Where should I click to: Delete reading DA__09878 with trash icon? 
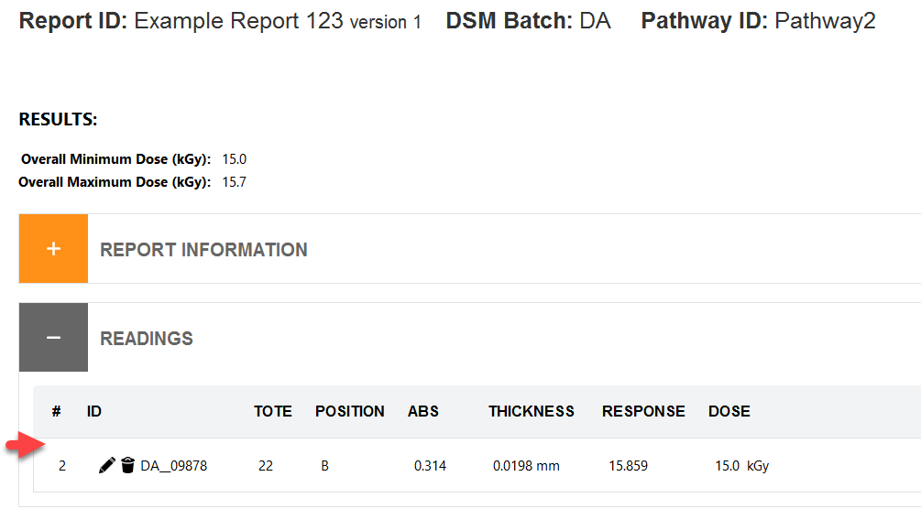[x=127, y=466]
